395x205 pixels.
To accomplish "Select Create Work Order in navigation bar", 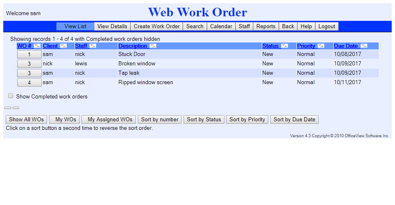I will (x=157, y=27).
